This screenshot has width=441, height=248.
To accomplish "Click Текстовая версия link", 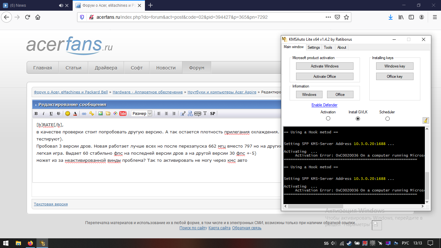I will pyautogui.click(x=51, y=204).
